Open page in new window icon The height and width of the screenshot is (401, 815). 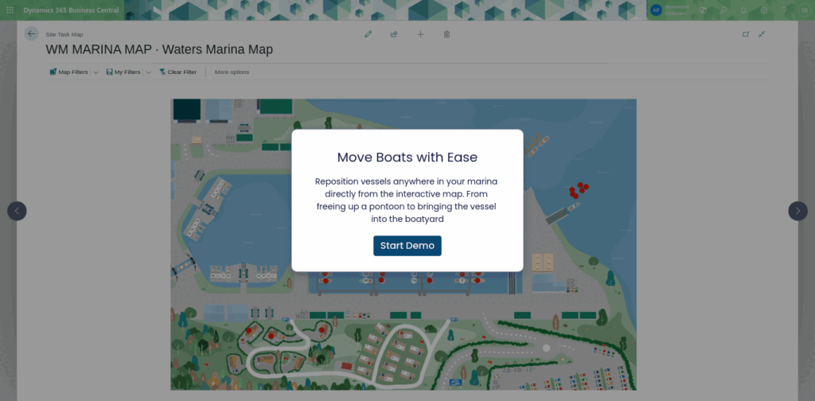(746, 34)
